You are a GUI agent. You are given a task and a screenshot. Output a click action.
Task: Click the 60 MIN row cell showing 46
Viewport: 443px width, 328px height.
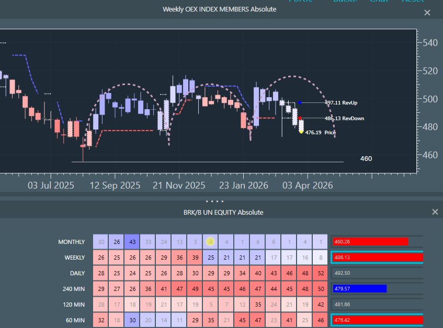pyautogui.click(x=321, y=320)
